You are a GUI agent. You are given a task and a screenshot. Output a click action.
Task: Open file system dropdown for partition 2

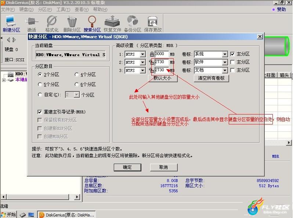point(142,62)
